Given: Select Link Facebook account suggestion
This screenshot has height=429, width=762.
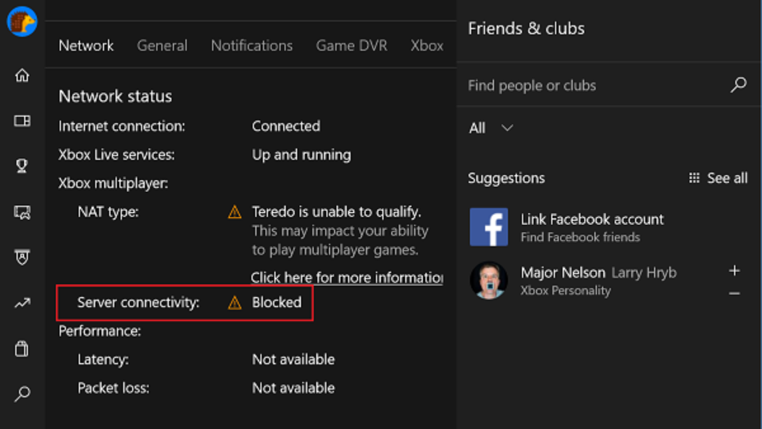Looking at the screenshot, I should [592, 227].
